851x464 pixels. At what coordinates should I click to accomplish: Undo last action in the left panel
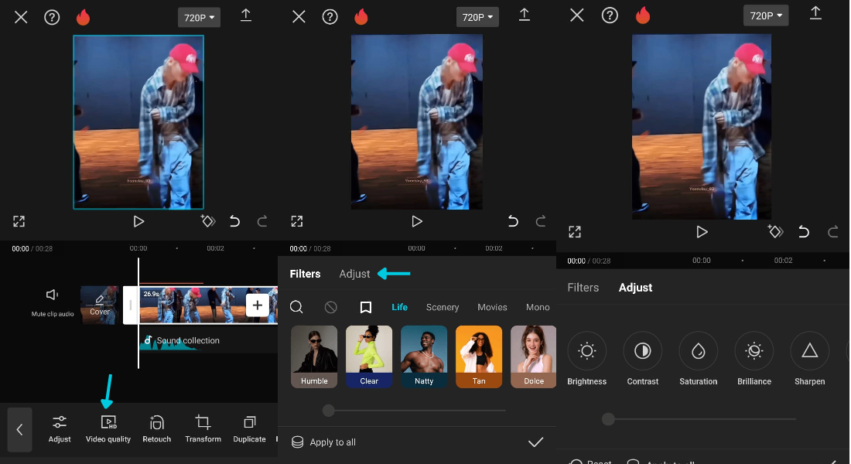tap(235, 221)
